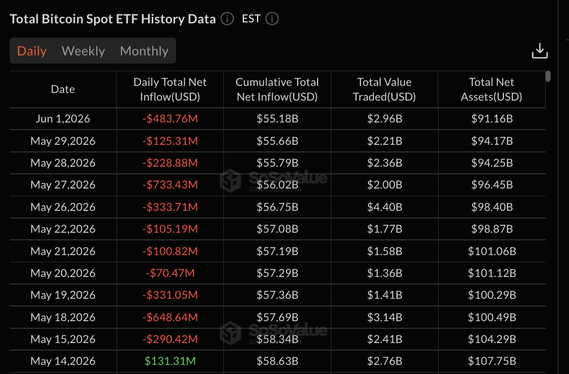Click the info icon next to EST
Viewport: 569px width, 374px height.
272,18
